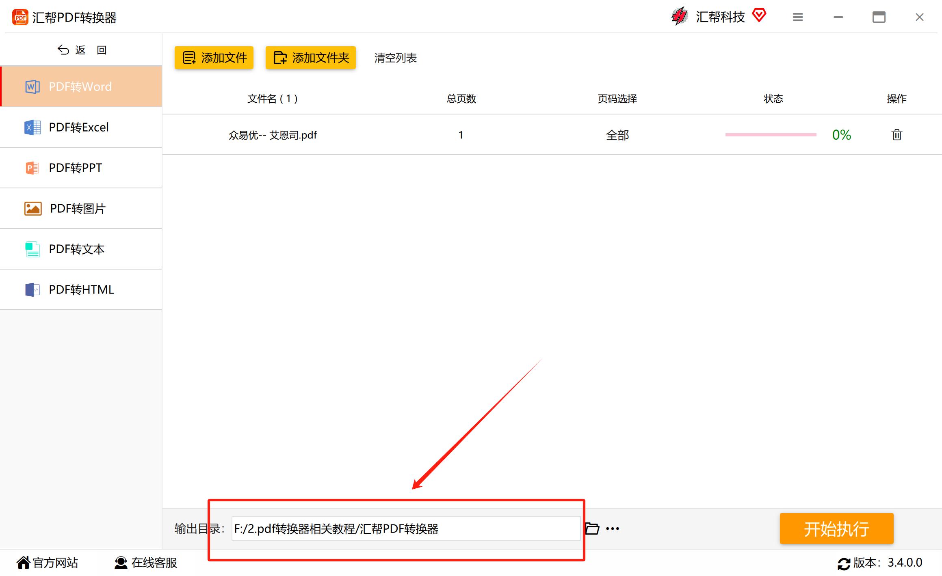Select the PDF转文本 tab

81,249
